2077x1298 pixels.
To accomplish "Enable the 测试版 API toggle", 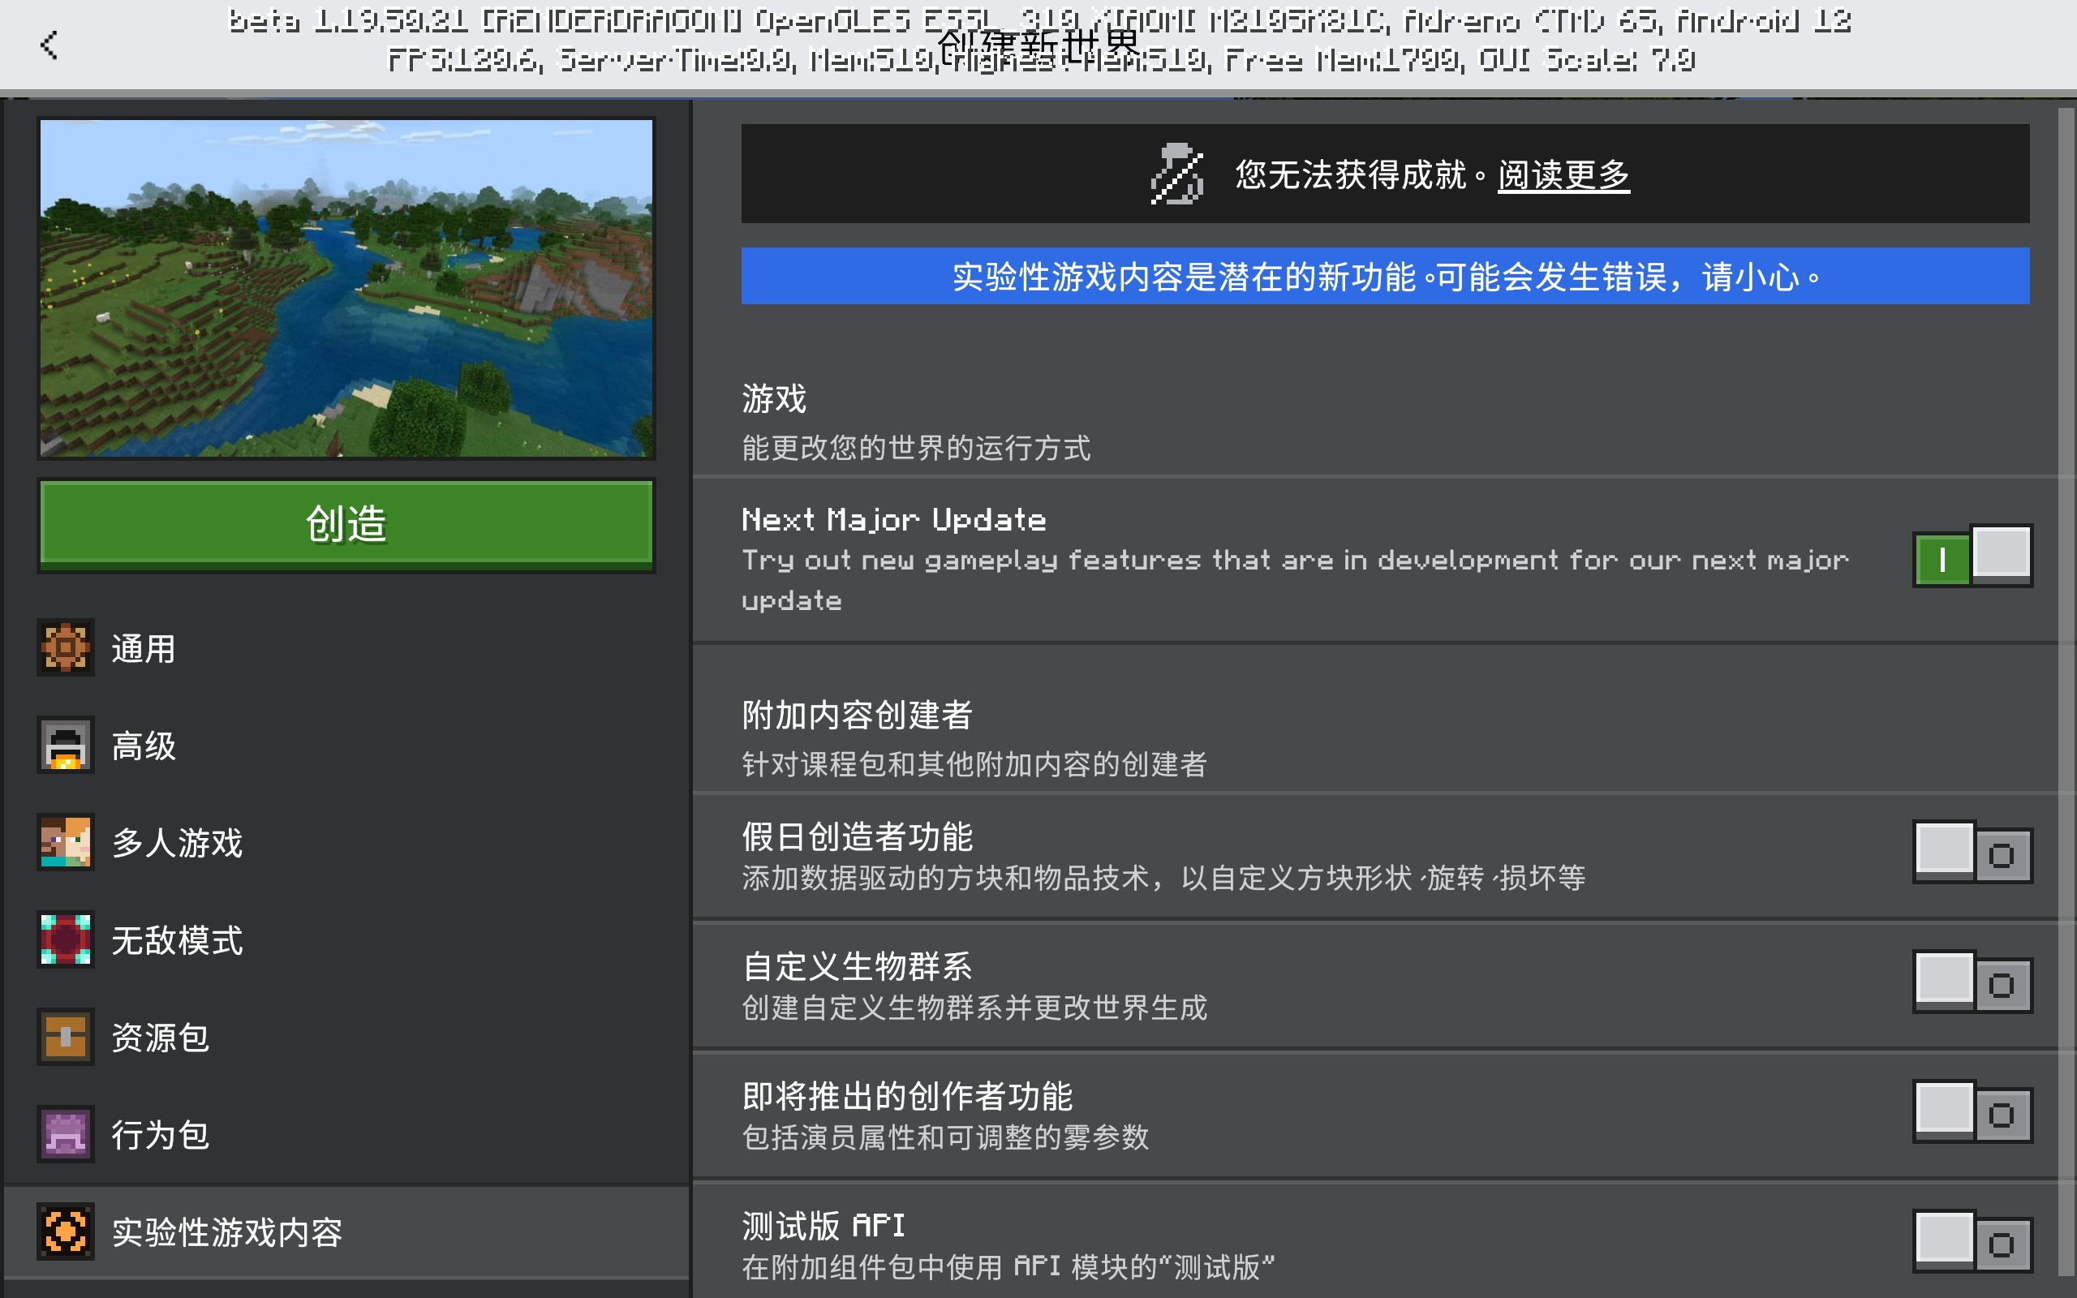I will (x=1972, y=1241).
